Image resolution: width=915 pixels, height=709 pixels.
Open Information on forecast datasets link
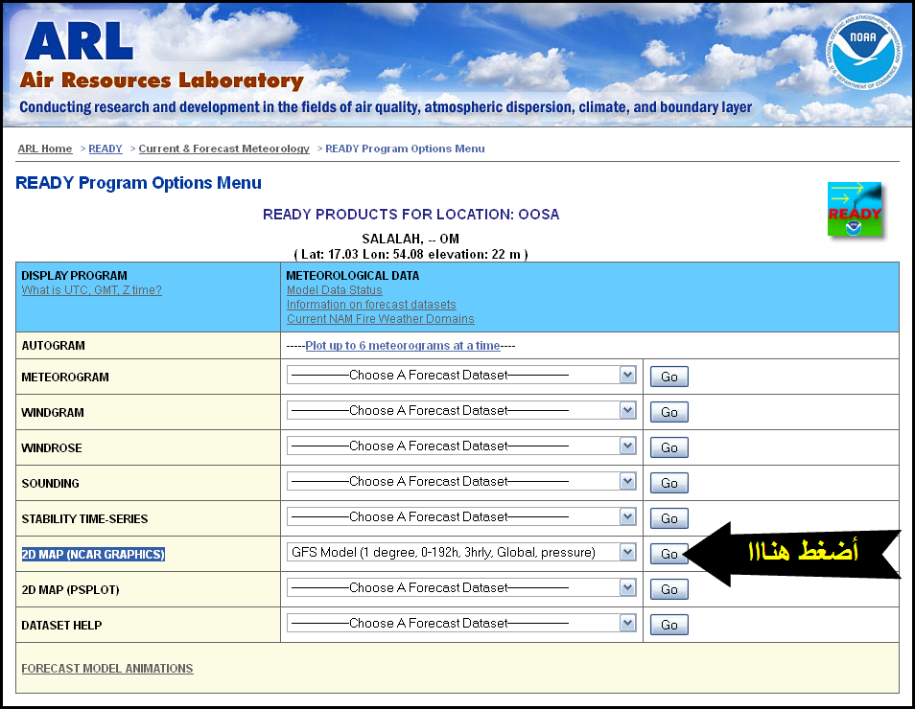click(371, 305)
